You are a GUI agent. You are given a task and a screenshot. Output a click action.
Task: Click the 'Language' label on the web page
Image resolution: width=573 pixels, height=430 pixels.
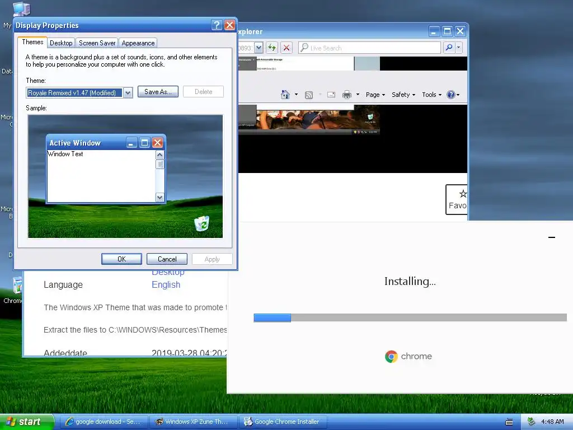click(63, 285)
